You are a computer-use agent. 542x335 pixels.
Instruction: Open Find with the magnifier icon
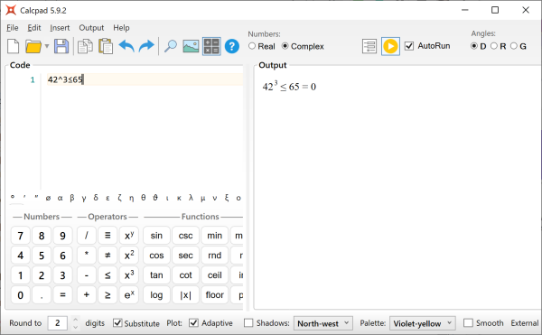pyautogui.click(x=170, y=46)
